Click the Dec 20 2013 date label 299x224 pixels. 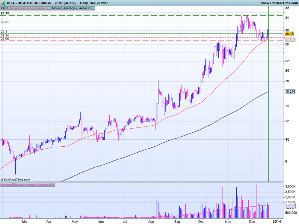(99, 3)
